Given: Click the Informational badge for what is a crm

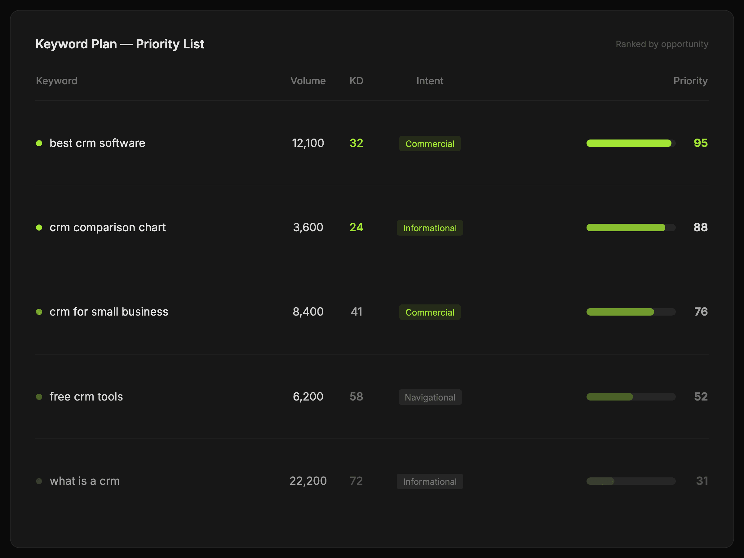Looking at the screenshot, I should click(430, 482).
